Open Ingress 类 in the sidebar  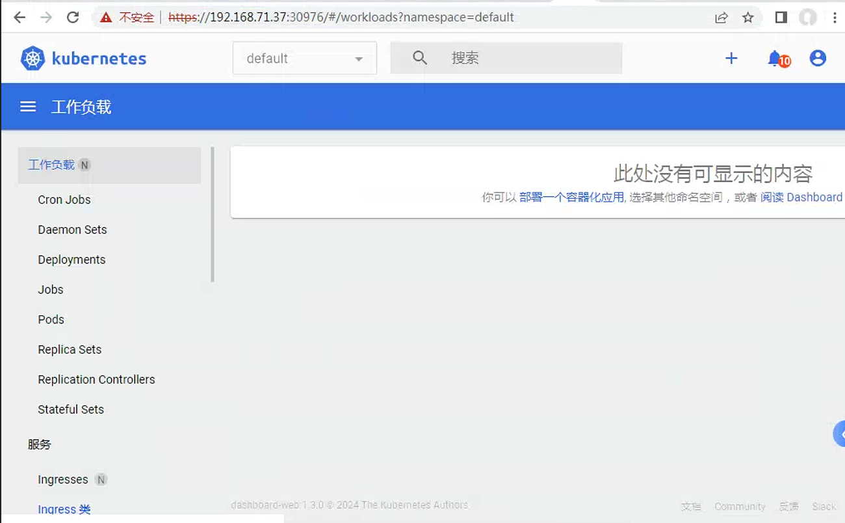pos(64,509)
